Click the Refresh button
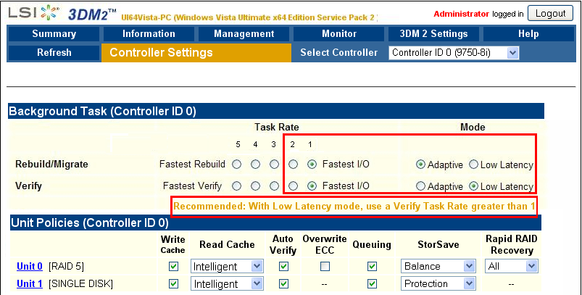The width and height of the screenshot is (582, 295). click(x=54, y=52)
